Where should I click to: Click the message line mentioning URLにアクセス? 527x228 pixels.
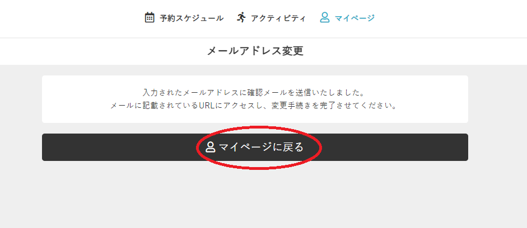tap(254, 106)
